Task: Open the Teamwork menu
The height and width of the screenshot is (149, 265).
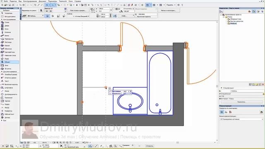Action: coord(63,1)
